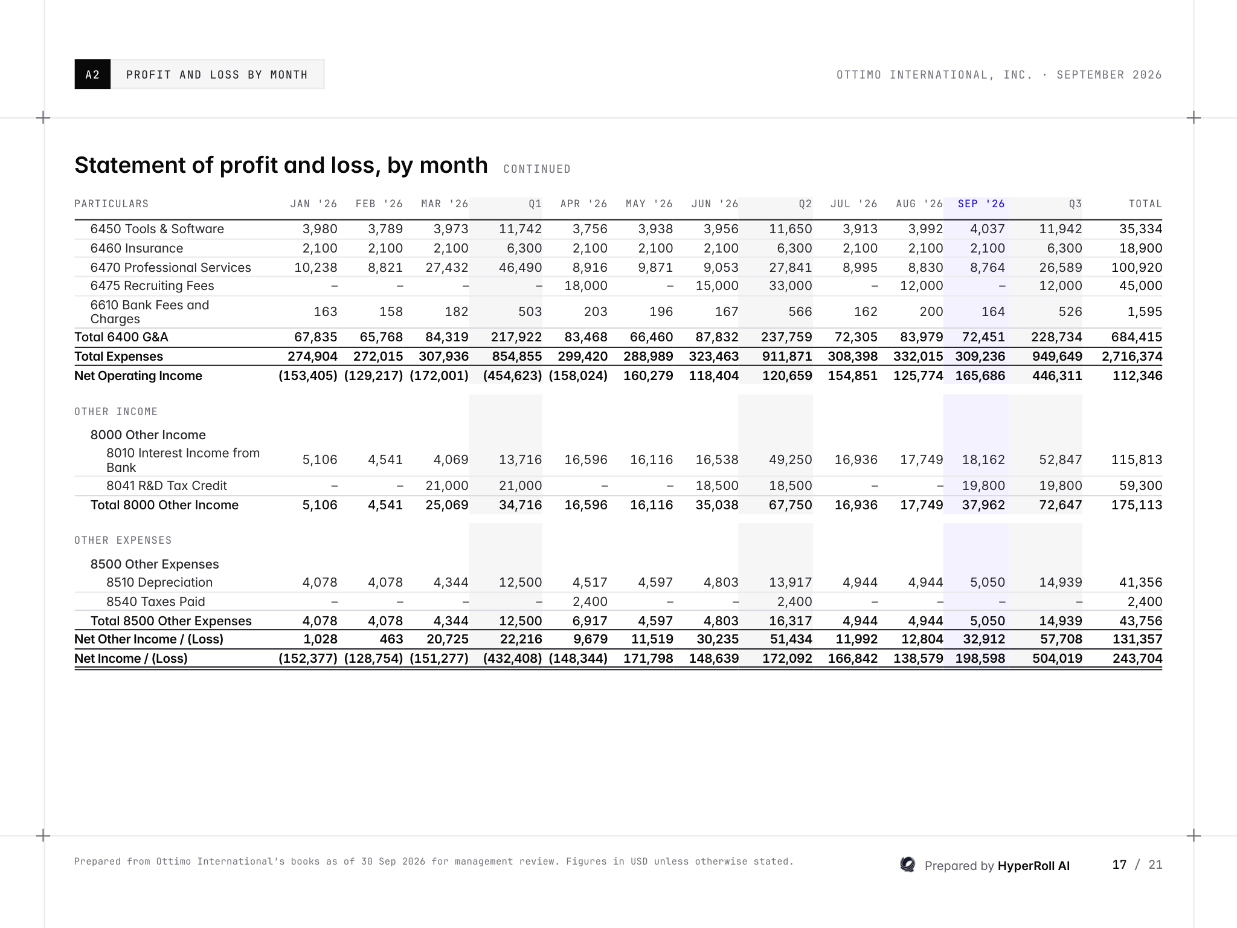
Task: Click the A2 section badge
Action: tap(92, 74)
